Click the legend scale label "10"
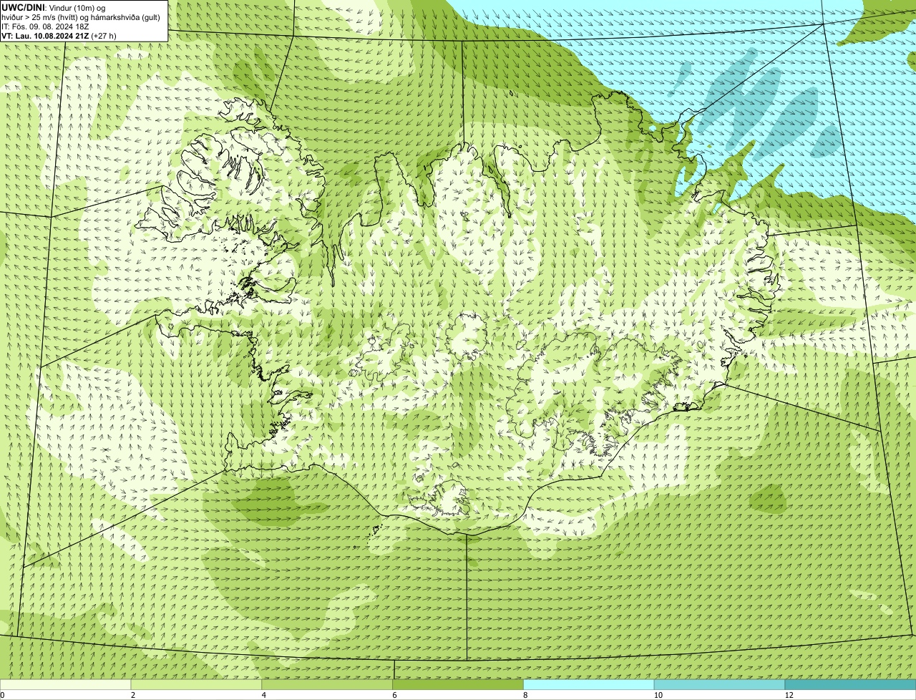The height and width of the screenshot is (700, 916). tap(658, 695)
